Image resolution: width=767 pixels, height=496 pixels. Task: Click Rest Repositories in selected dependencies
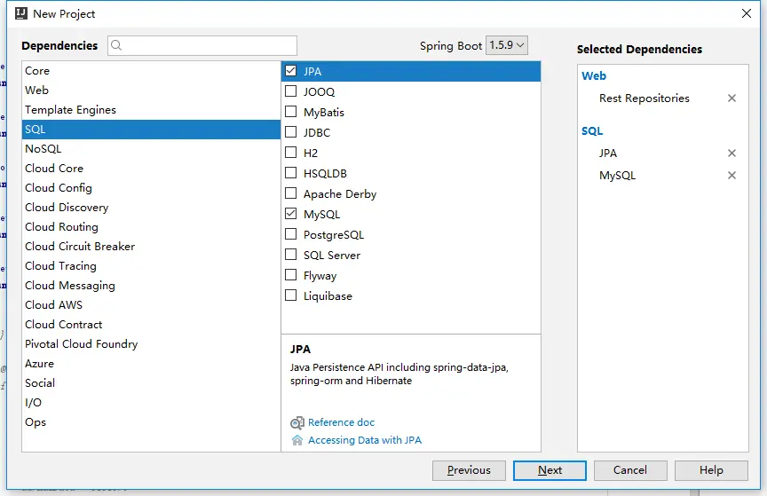click(644, 98)
